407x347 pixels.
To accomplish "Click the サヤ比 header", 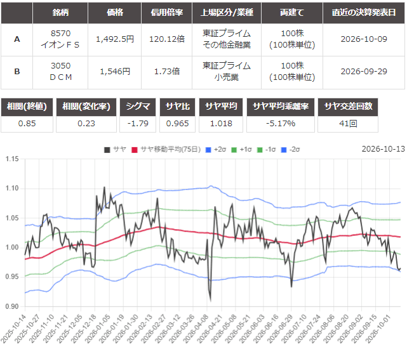I will pyautogui.click(x=178, y=107).
